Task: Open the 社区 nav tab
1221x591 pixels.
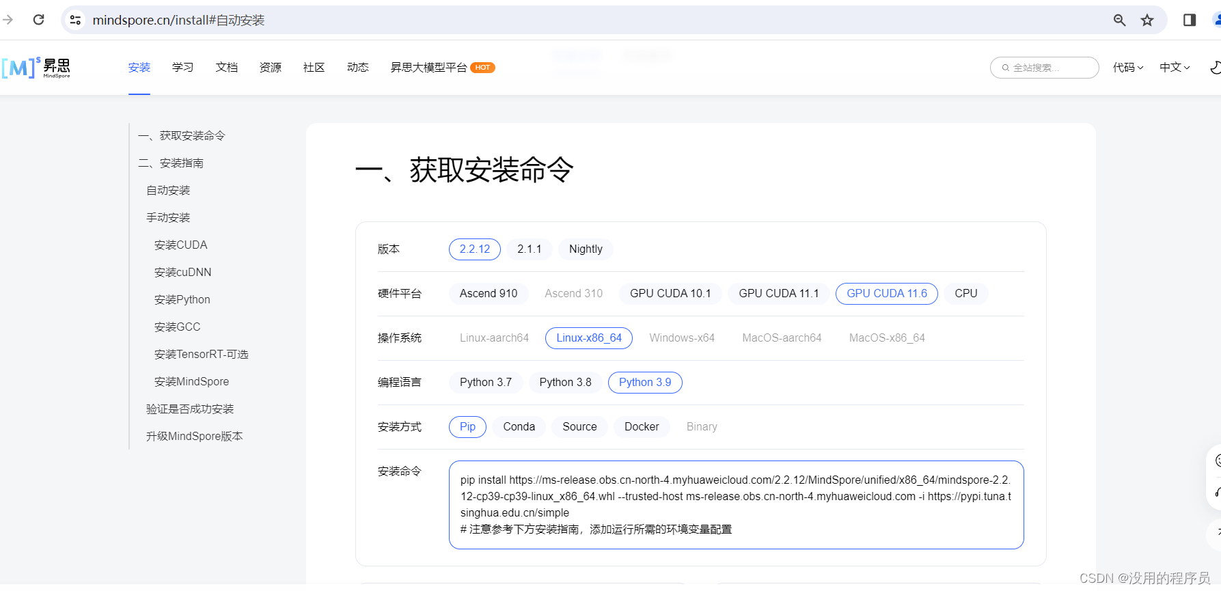Action: (x=314, y=68)
